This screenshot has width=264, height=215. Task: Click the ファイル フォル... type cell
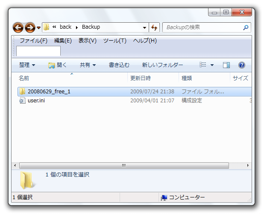pyautogui.click(x=203, y=92)
